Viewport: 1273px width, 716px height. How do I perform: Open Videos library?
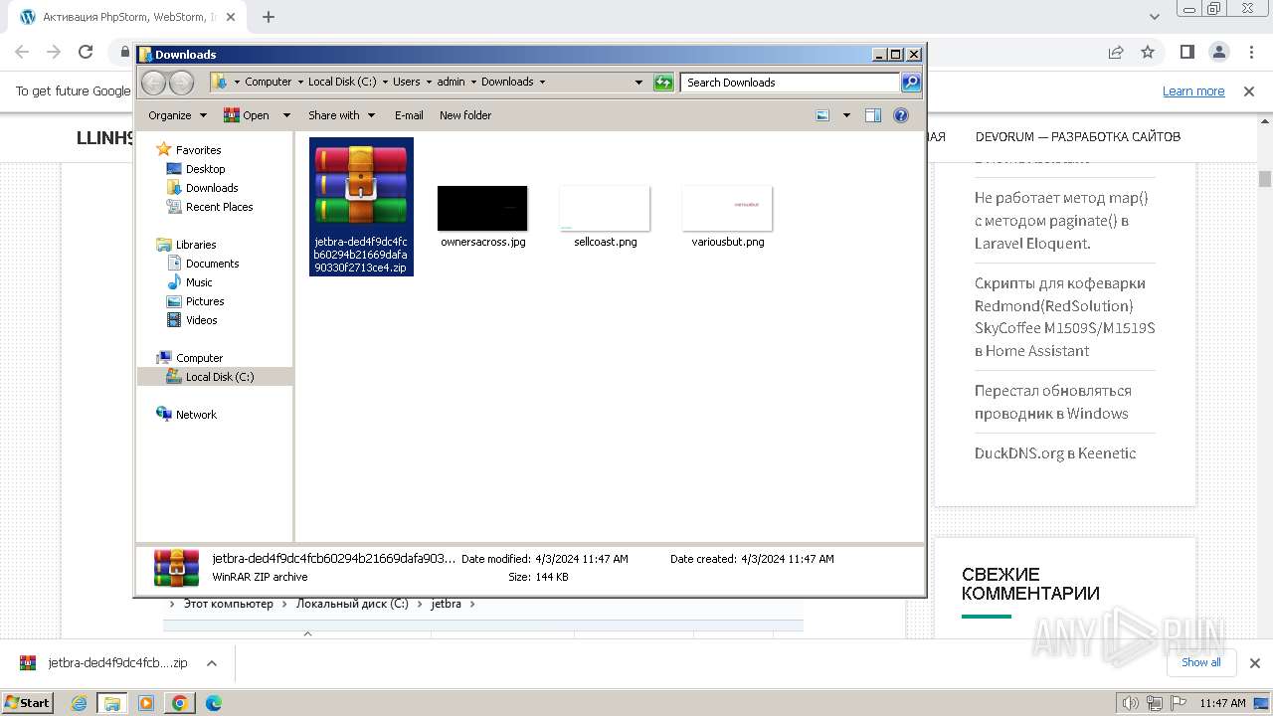click(201, 320)
